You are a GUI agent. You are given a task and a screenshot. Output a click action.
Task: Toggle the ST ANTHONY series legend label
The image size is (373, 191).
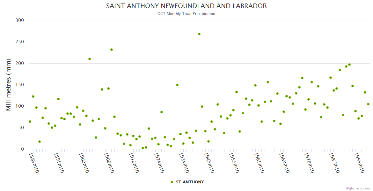coord(190,182)
